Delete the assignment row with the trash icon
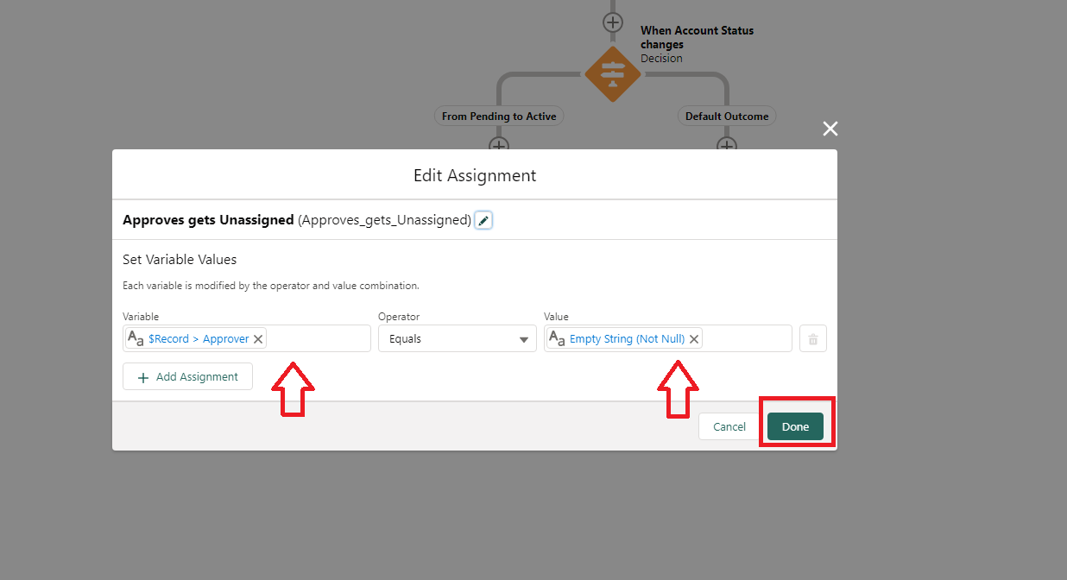1067x580 pixels. pyautogui.click(x=812, y=339)
